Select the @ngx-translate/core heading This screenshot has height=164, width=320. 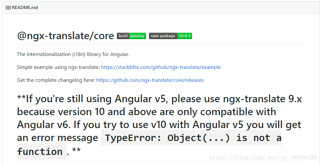pos(65,36)
